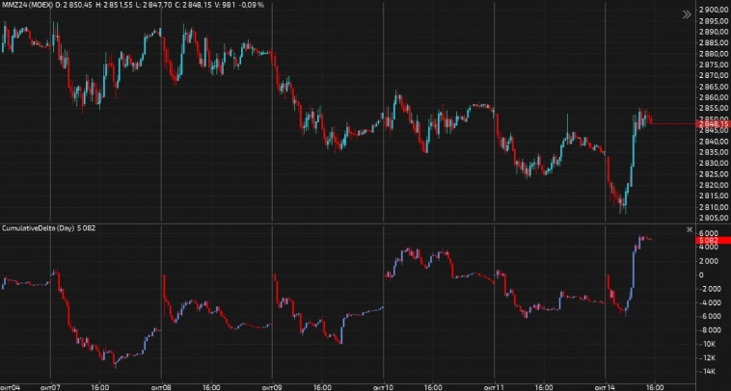Click 2 895,00 on the price axis
The image size is (731, 391).
pos(713,21)
